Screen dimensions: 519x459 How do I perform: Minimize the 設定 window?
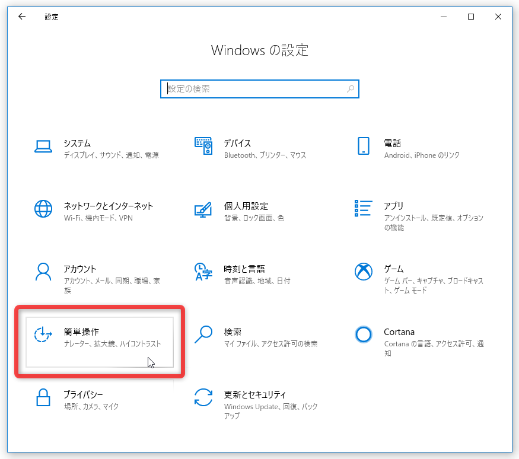point(444,17)
